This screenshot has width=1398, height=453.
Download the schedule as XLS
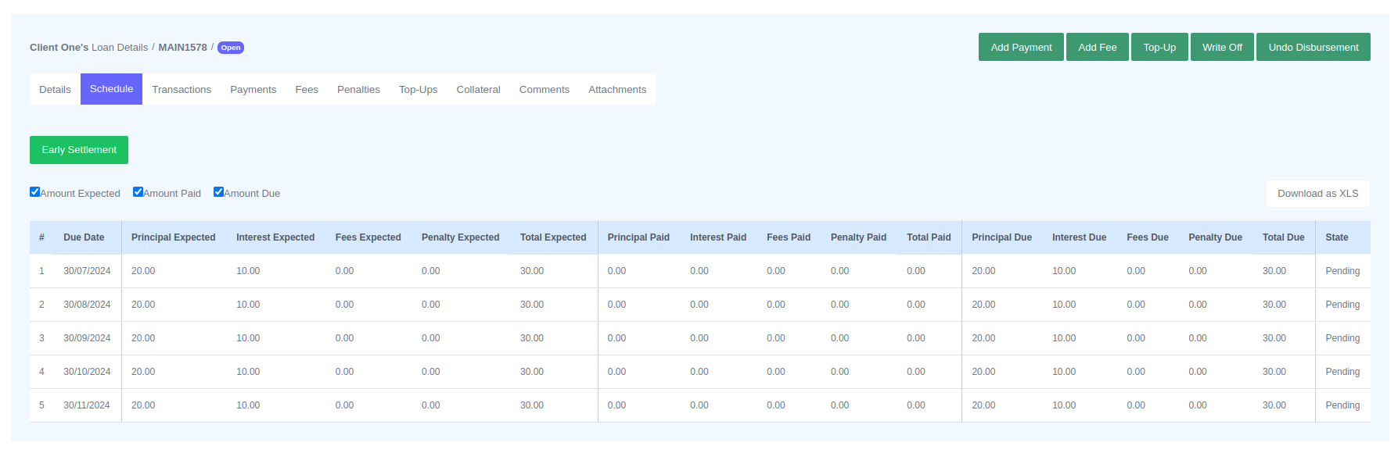1317,194
